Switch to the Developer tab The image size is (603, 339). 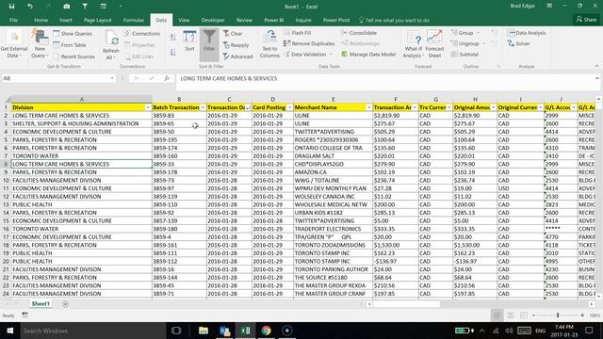click(213, 20)
